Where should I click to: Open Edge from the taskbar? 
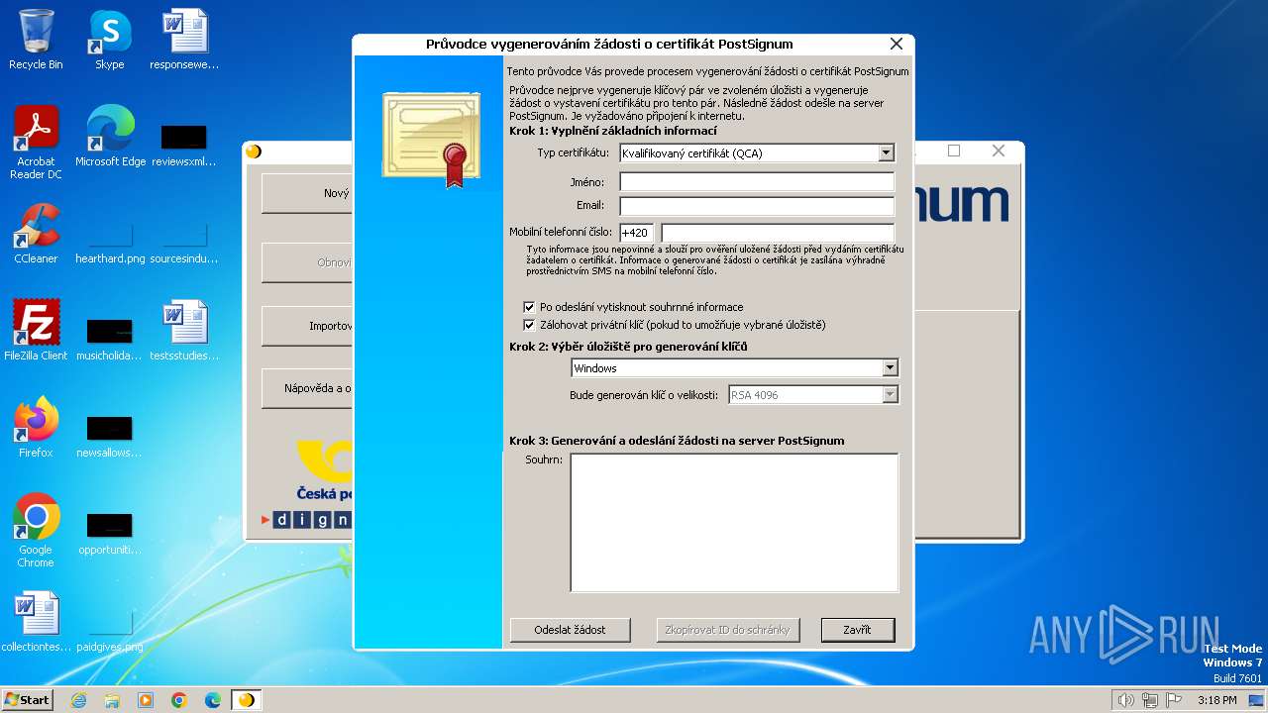213,700
